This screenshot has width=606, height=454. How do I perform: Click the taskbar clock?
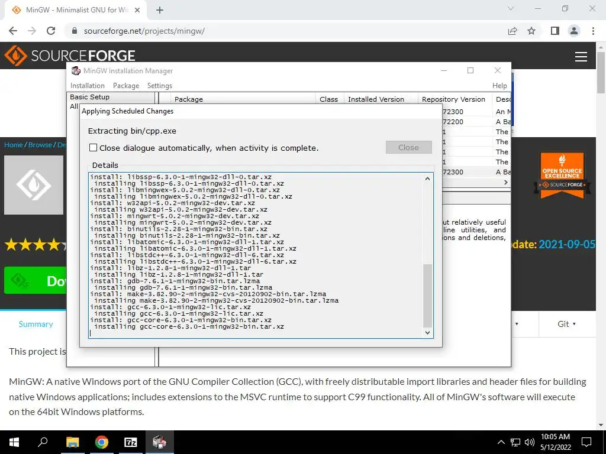pyautogui.click(x=555, y=442)
